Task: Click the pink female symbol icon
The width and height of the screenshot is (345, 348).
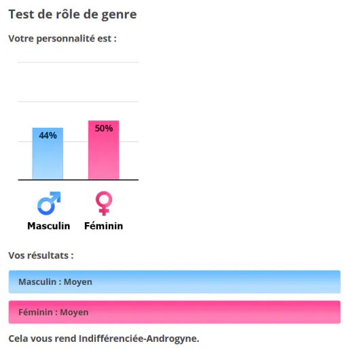Action: (104, 203)
